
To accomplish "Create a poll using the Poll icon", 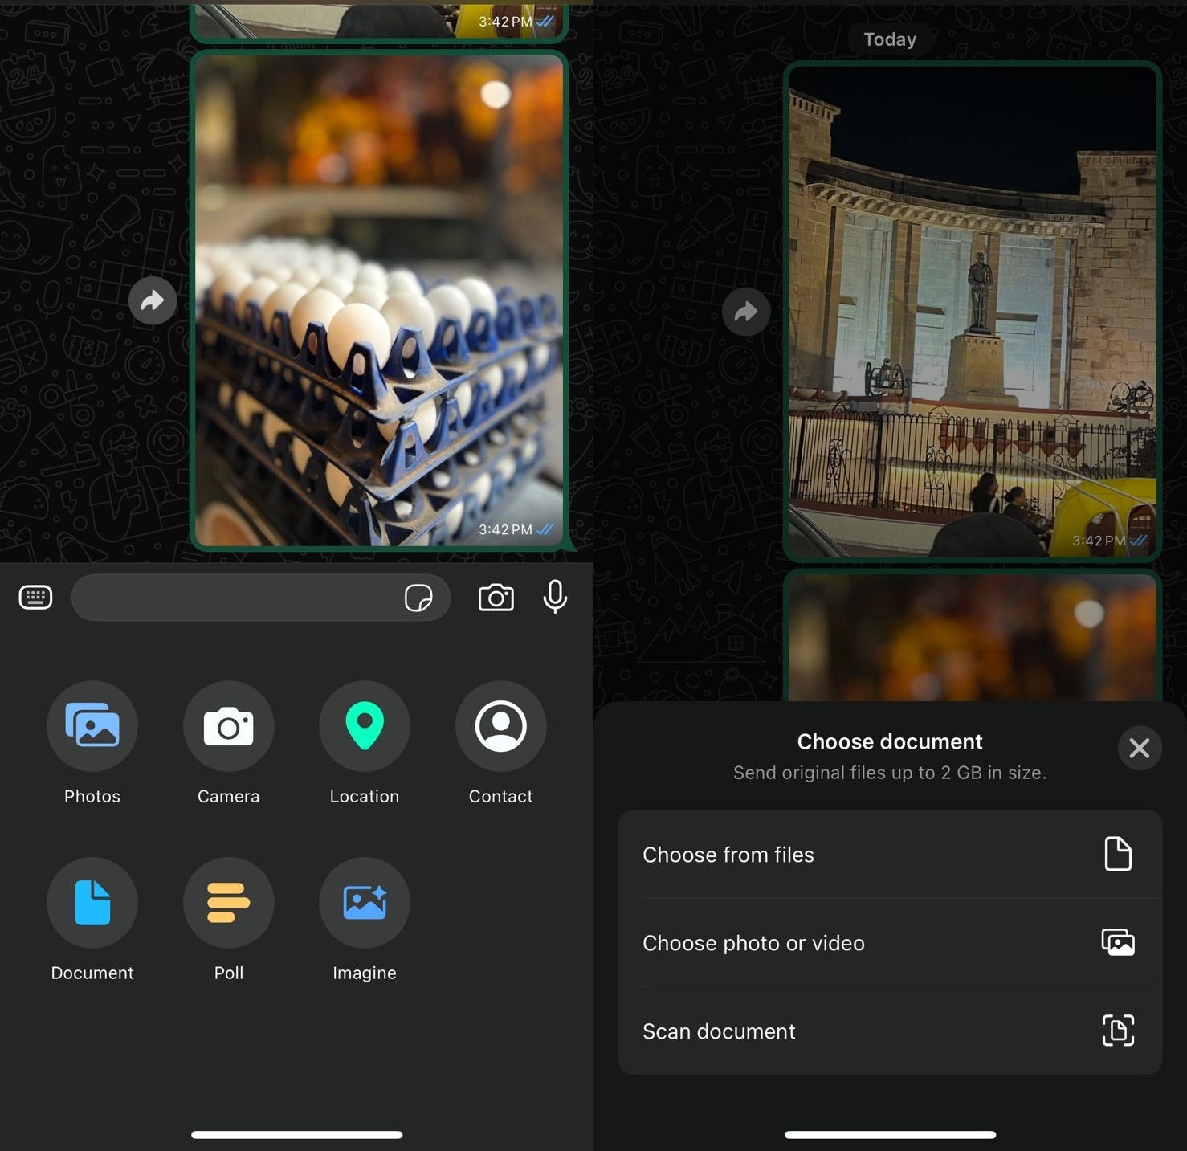I will point(228,903).
